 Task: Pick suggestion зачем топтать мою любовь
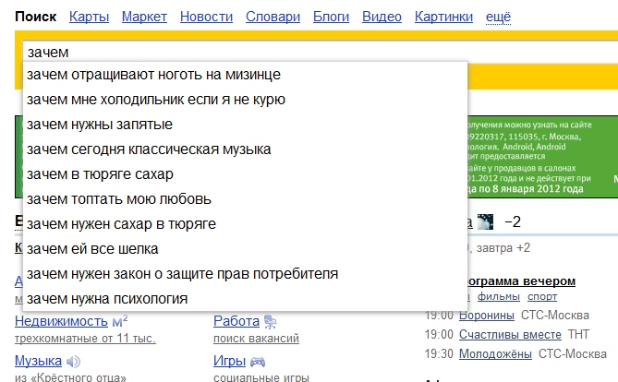point(245,199)
